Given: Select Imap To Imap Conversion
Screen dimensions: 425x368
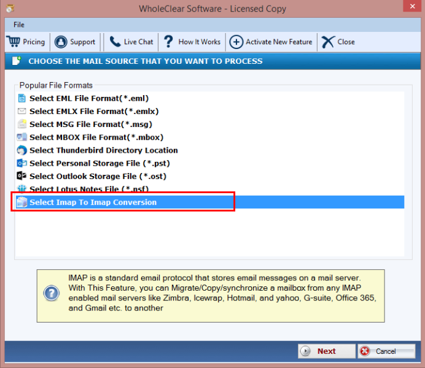Looking at the screenshot, I should 93,202.
